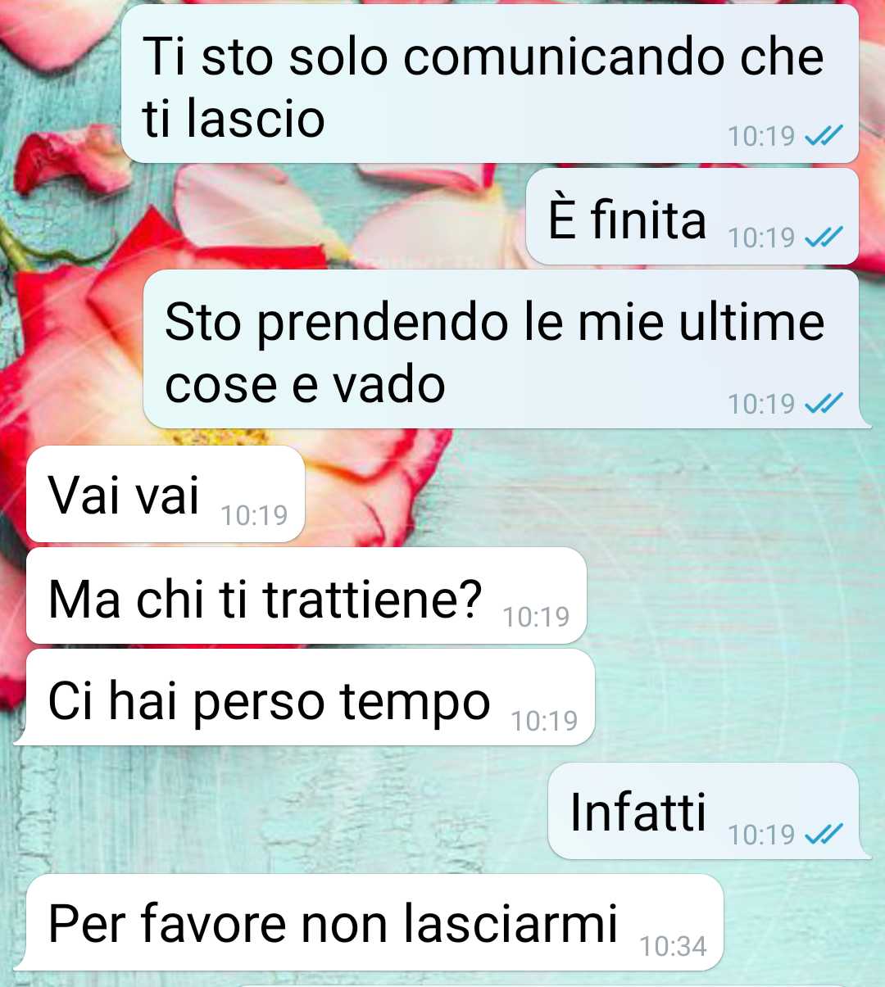
Task: Select the "Per favore non lasciarmi" message text
Action: (x=334, y=926)
